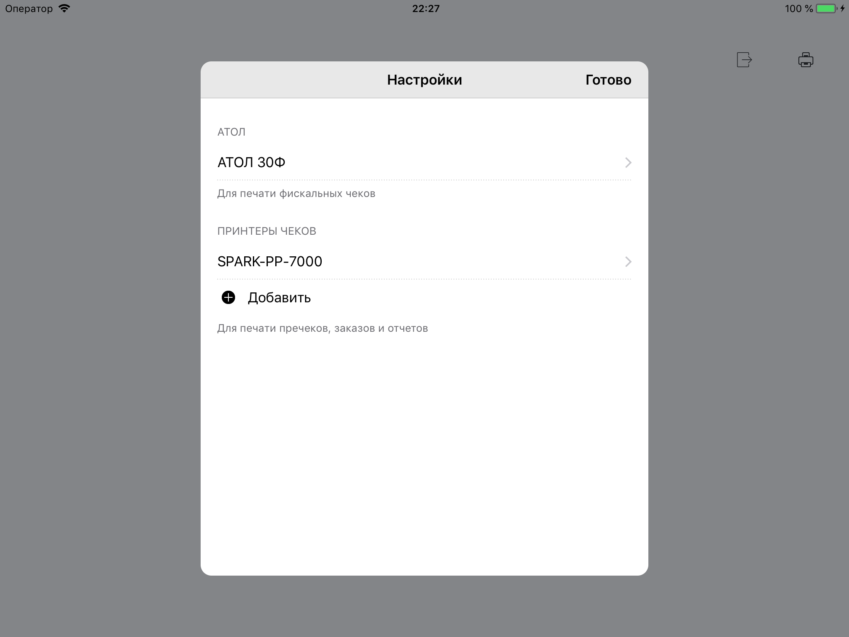Open the АТОЛ 30Ф device entry

[252, 162]
